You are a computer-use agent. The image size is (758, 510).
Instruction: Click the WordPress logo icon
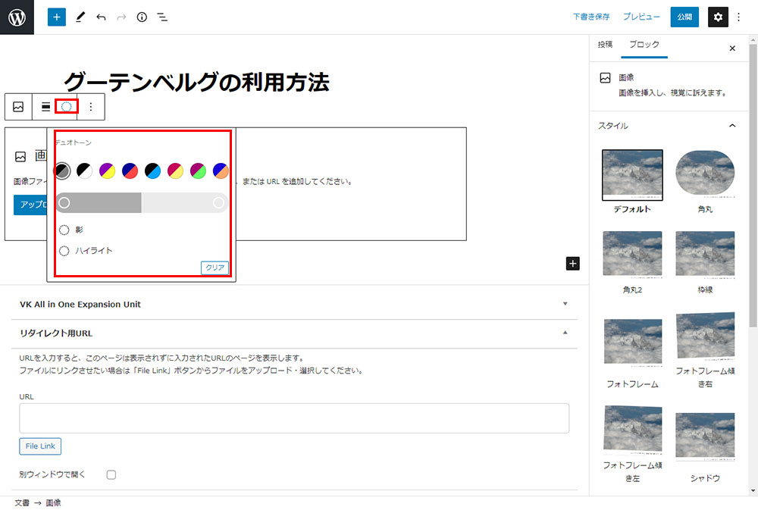click(17, 17)
